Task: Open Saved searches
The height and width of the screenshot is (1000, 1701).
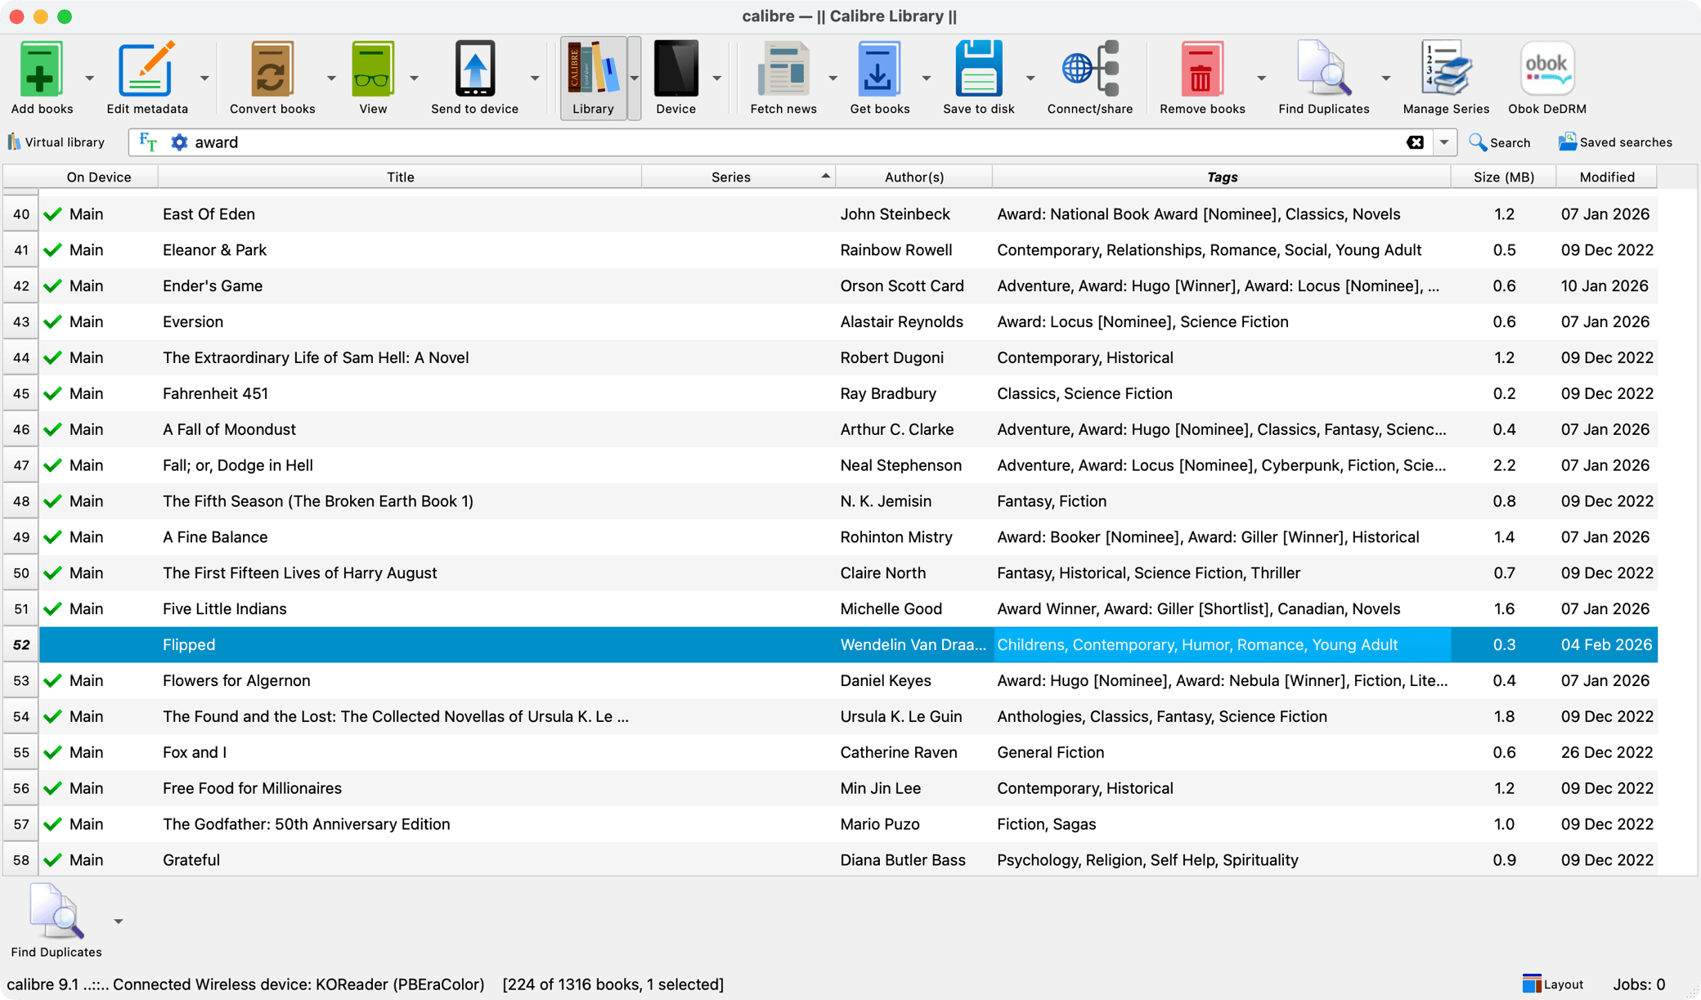Action: 1615,142
